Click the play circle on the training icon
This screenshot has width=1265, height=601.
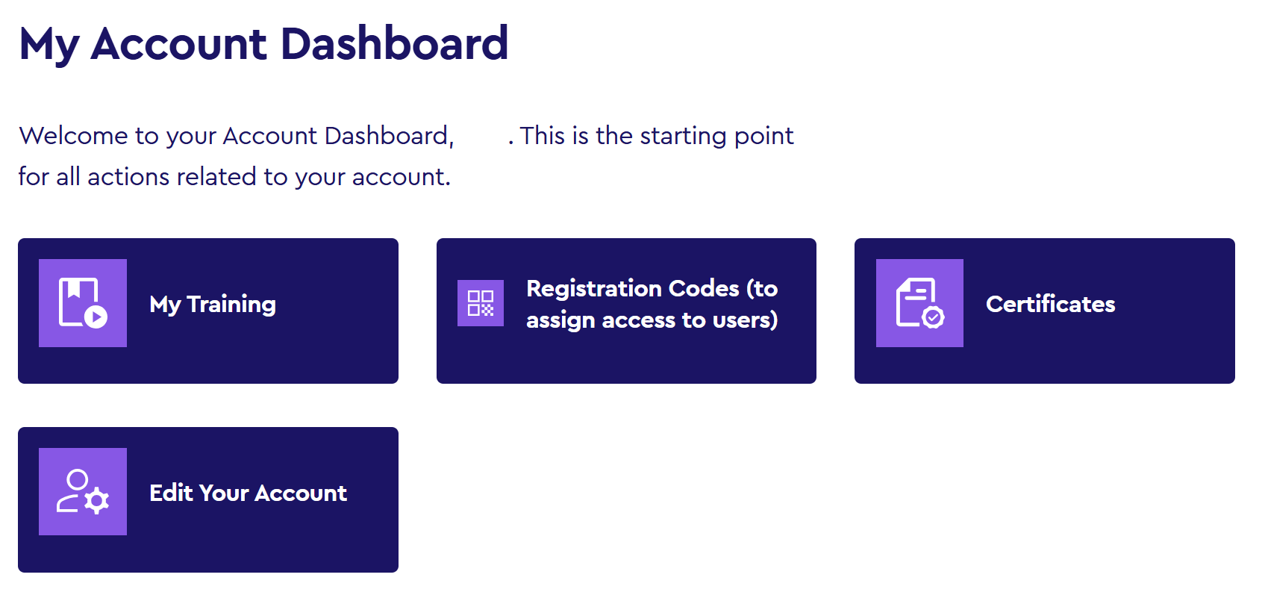point(96,317)
